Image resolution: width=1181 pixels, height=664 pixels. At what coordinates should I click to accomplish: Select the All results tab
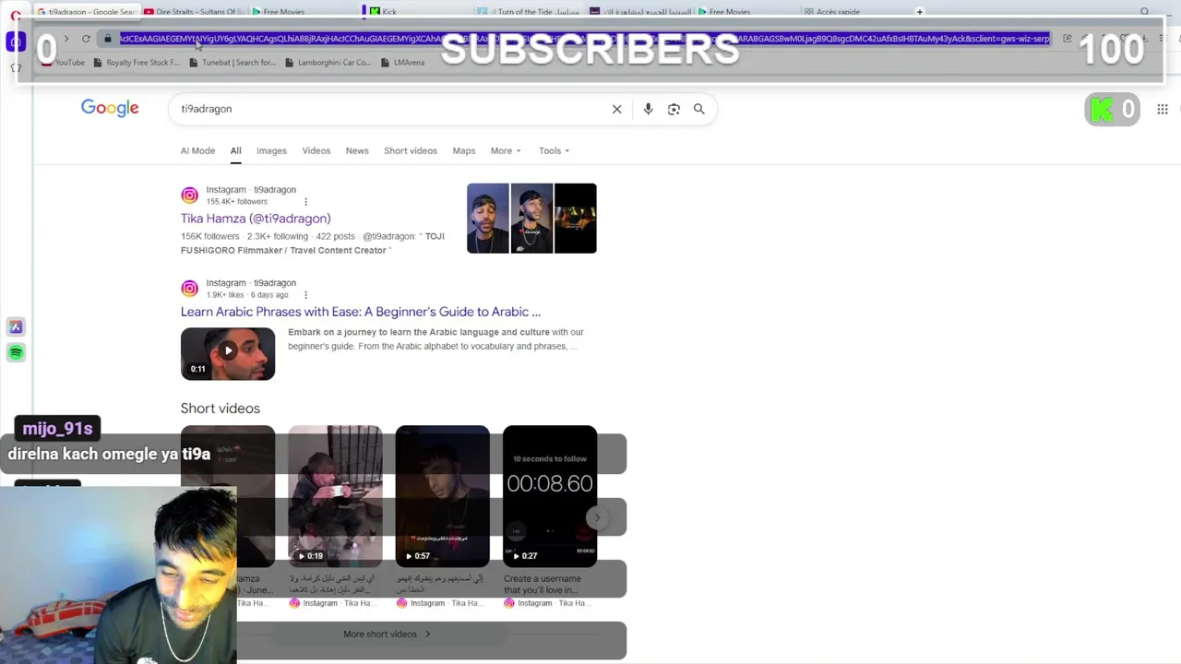coord(235,150)
